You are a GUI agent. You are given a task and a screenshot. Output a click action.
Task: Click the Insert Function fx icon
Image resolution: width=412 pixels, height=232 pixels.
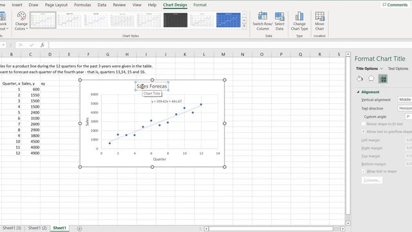(42, 45)
